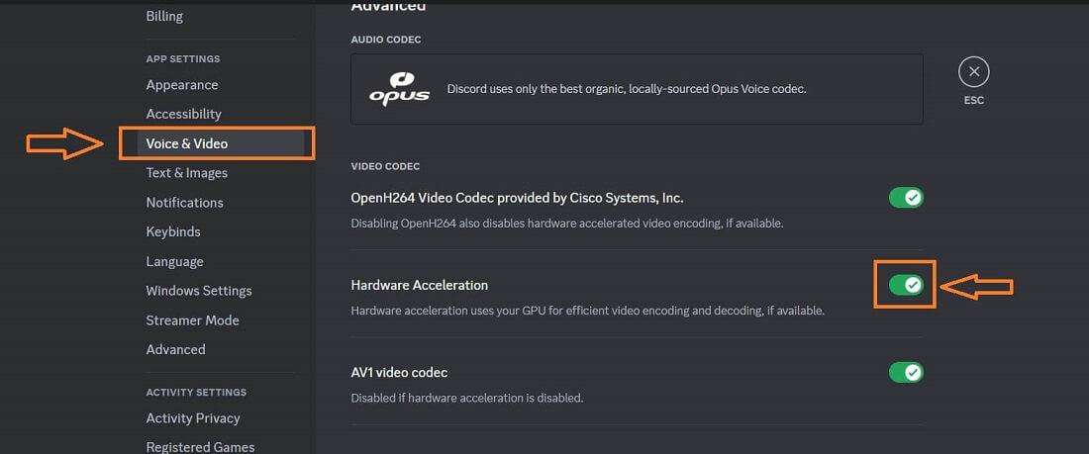Click the Hardware Acceleration label text

pos(420,285)
